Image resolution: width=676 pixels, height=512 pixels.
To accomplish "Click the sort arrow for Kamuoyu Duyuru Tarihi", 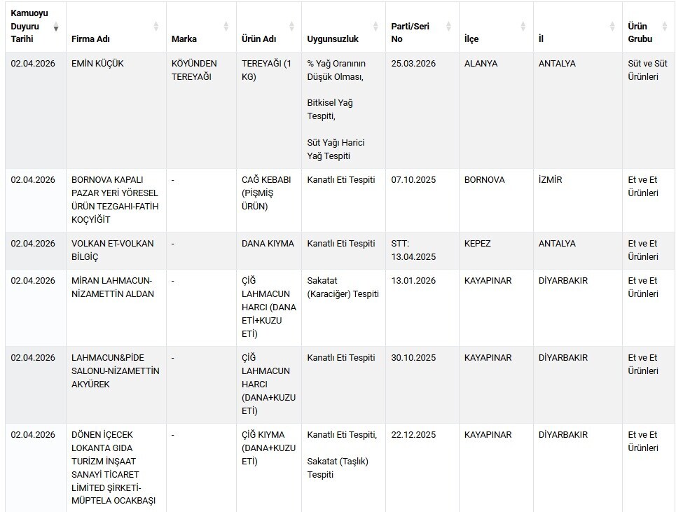I will pos(56,27).
